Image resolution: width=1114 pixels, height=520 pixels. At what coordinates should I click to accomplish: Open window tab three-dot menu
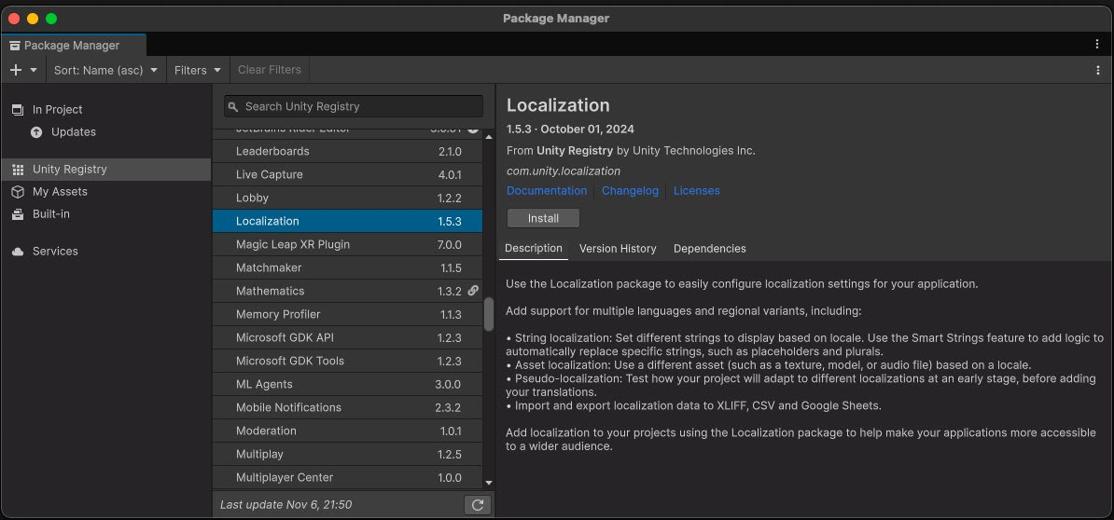(1097, 44)
